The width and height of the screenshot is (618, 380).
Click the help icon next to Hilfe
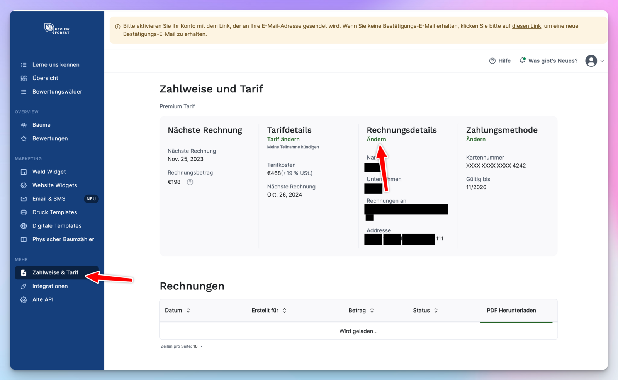pos(492,61)
